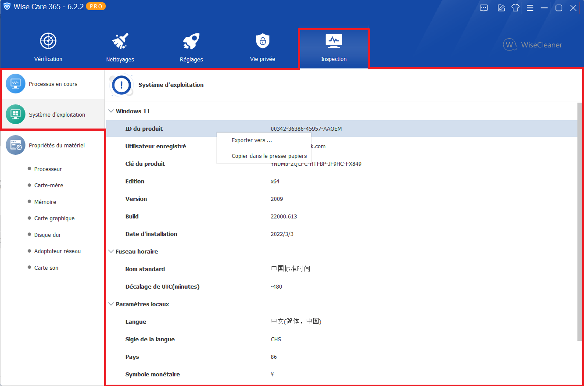Viewport: 584px width, 386px height.
Task: Select the Clé du produit row label
Action: (145, 164)
